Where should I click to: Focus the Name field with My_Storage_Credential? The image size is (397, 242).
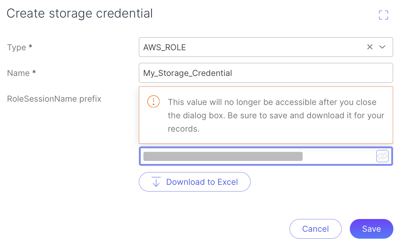click(x=266, y=73)
